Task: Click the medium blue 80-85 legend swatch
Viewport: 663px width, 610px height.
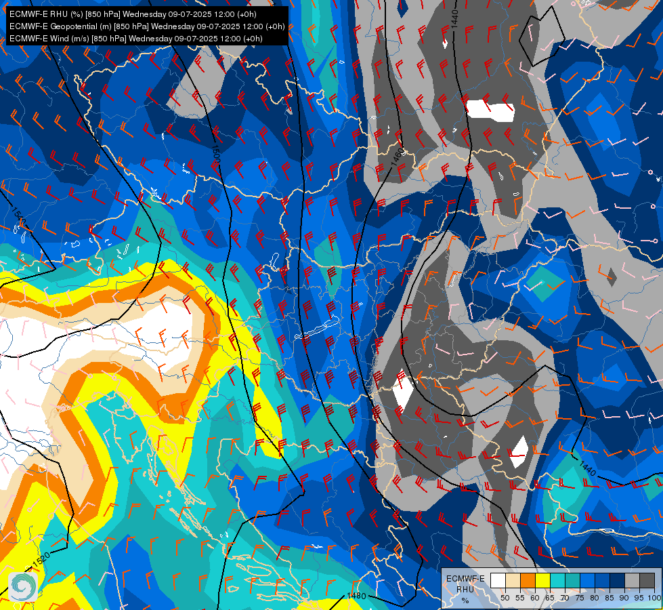Action: 603,580
